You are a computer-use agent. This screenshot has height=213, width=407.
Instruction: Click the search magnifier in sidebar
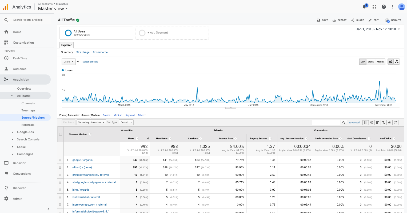(x=6, y=20)
